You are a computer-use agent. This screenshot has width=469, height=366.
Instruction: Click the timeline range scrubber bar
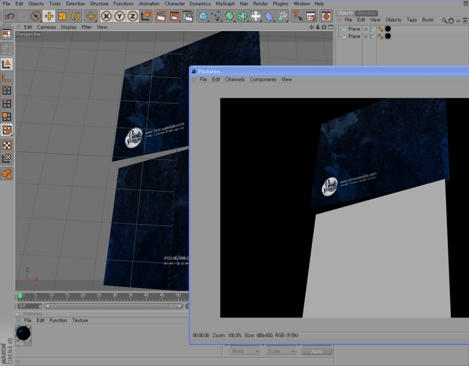point(113,306)
